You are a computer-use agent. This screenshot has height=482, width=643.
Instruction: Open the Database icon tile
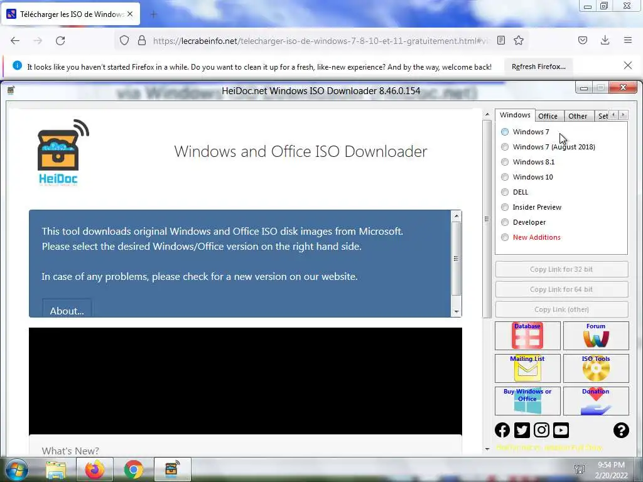(x=527, y=336)
